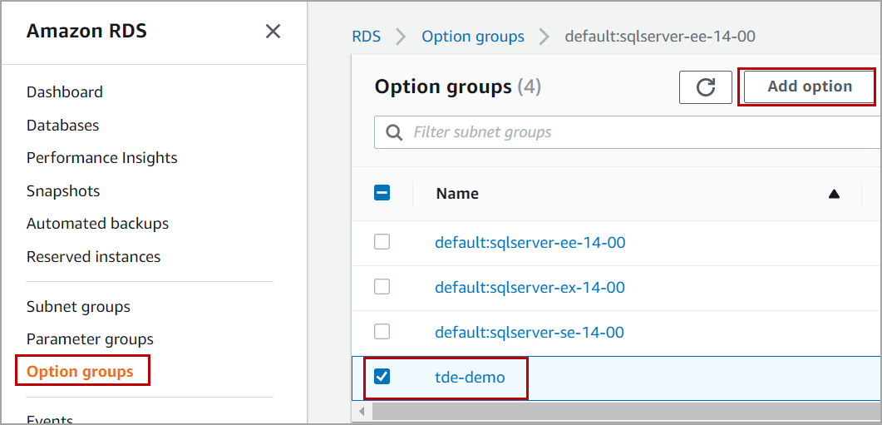The height and width of the screenshot is (425, 882).
Task: Select Databases from the navigation
Action: click(x=62, y=126)
